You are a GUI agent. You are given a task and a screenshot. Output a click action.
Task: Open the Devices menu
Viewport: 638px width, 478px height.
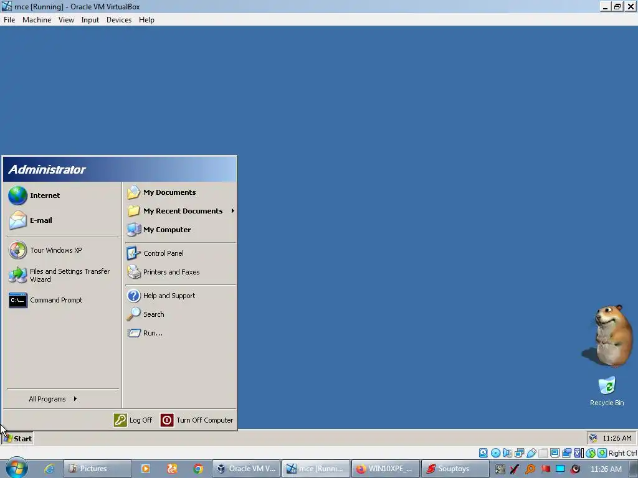coord(119,20)
